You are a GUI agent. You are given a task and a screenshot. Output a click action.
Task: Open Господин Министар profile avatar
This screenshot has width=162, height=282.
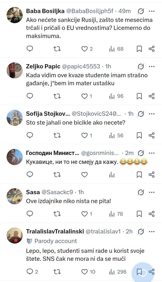coord(15,157)
